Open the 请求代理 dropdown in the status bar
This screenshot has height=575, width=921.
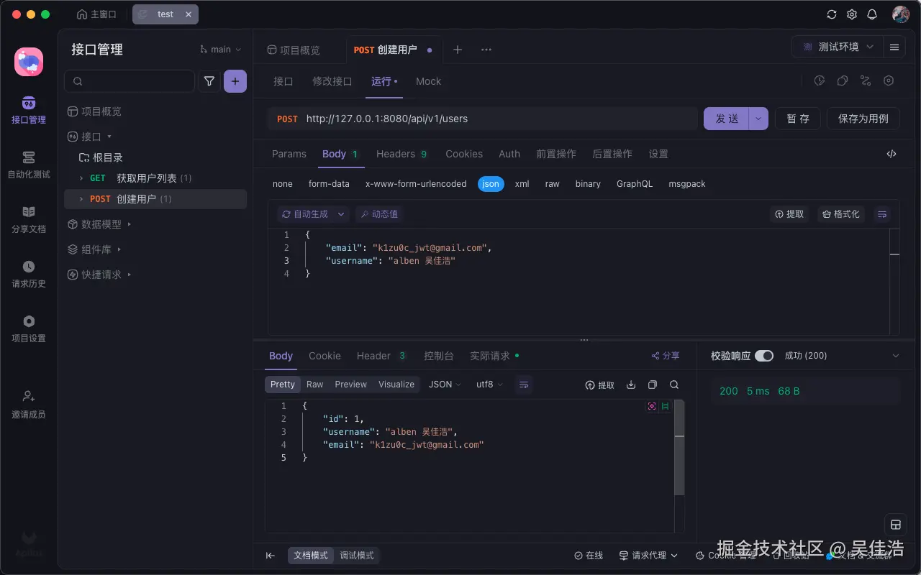click(648, 556)
